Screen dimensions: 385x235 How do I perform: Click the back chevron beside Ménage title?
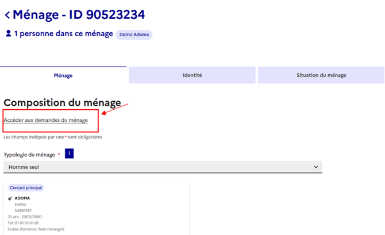pos(7,15)
